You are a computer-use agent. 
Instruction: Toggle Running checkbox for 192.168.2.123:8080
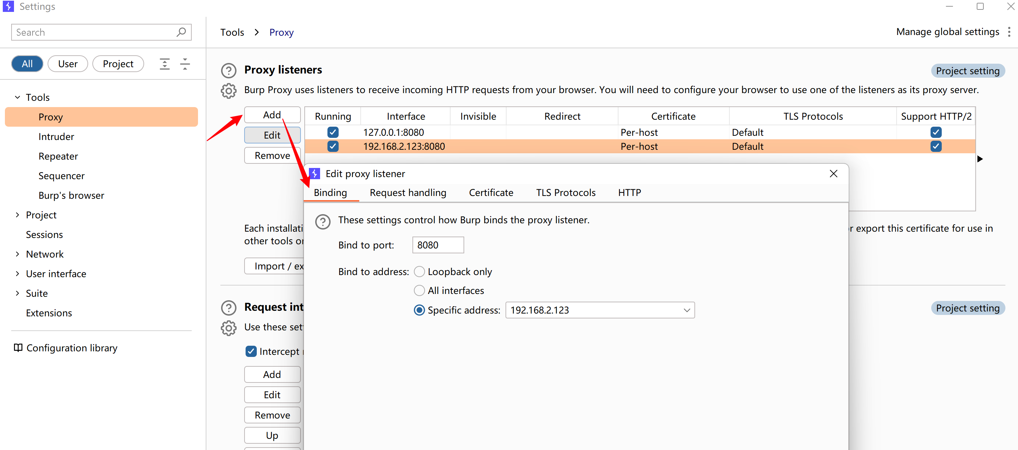pos(333,146)
